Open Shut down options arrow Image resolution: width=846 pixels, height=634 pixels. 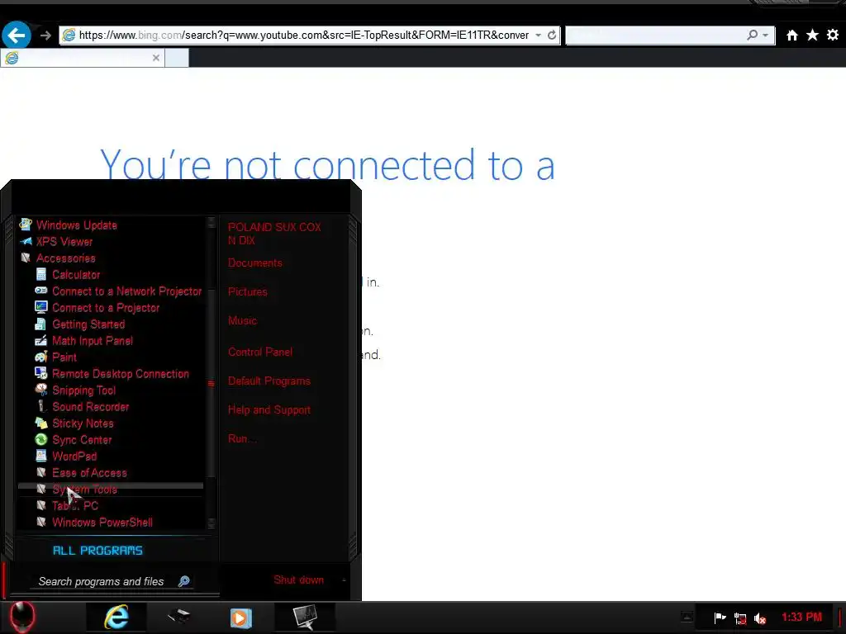(344, 580)
